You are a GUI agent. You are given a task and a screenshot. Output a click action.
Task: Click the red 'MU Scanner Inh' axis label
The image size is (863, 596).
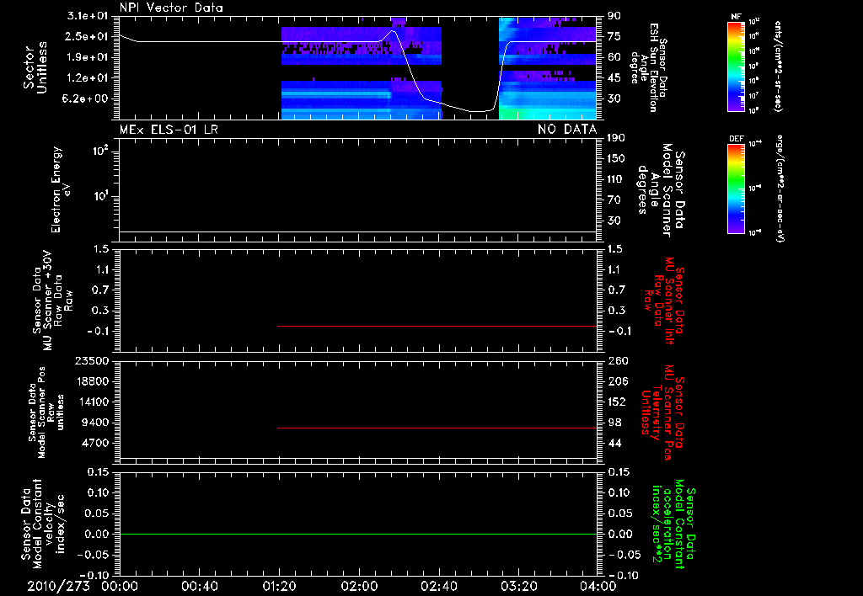tap(664, 301)
